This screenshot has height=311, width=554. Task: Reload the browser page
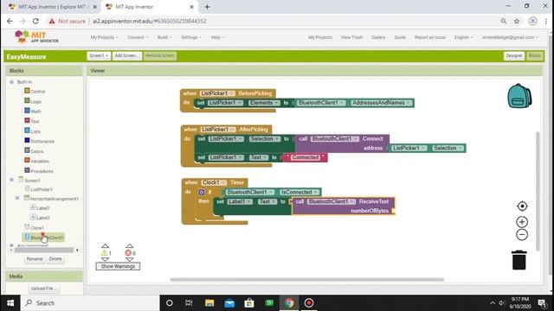click(35, 21)
